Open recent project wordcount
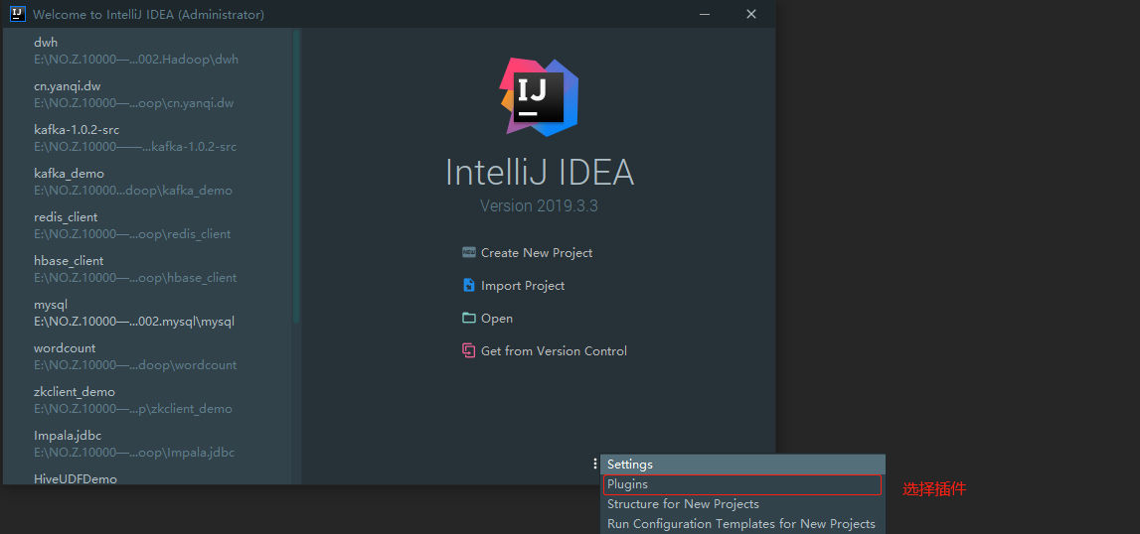This screenshot has width=1140, height=534. click(x=148, y=356)
